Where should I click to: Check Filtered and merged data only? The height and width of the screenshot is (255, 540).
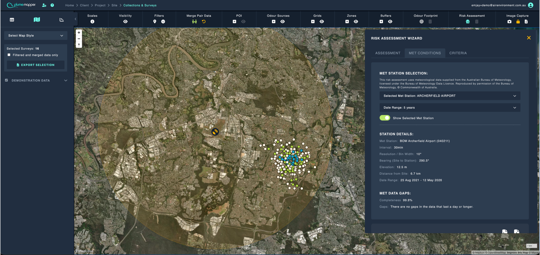tap(9, 55)
